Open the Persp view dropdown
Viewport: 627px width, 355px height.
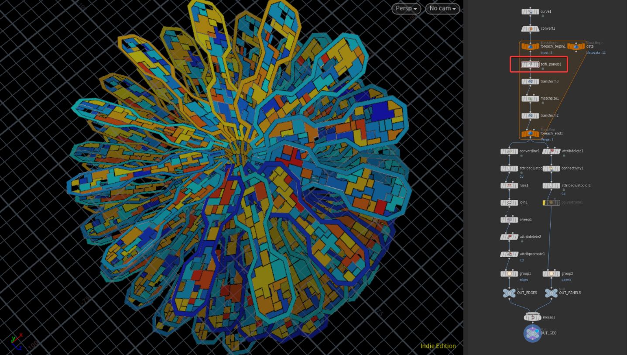click(x=407, y=8)
